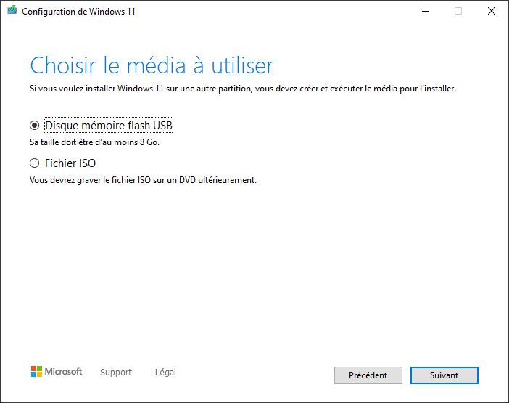Click the partition install instruction sentence
The width and height of the screenshot is (509, 403).
point(242,89)
